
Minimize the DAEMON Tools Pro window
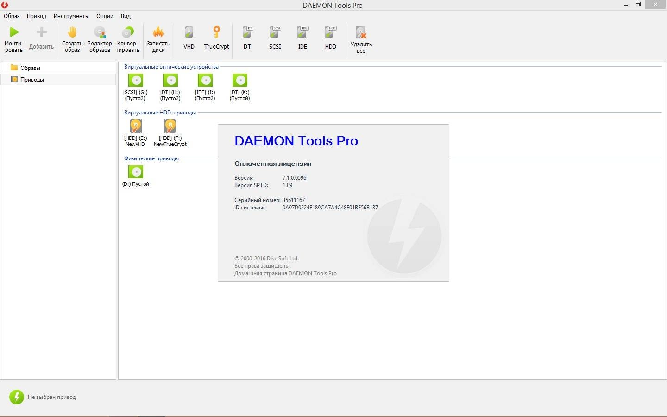(x=626, y=5)
